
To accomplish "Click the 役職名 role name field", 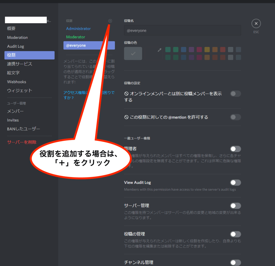I will click(182, 31).
